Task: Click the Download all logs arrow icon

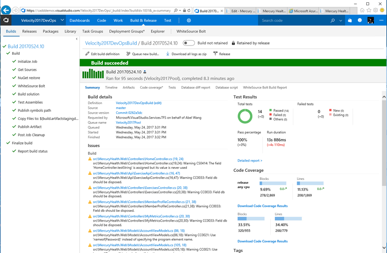Action: tap(167, 54)
